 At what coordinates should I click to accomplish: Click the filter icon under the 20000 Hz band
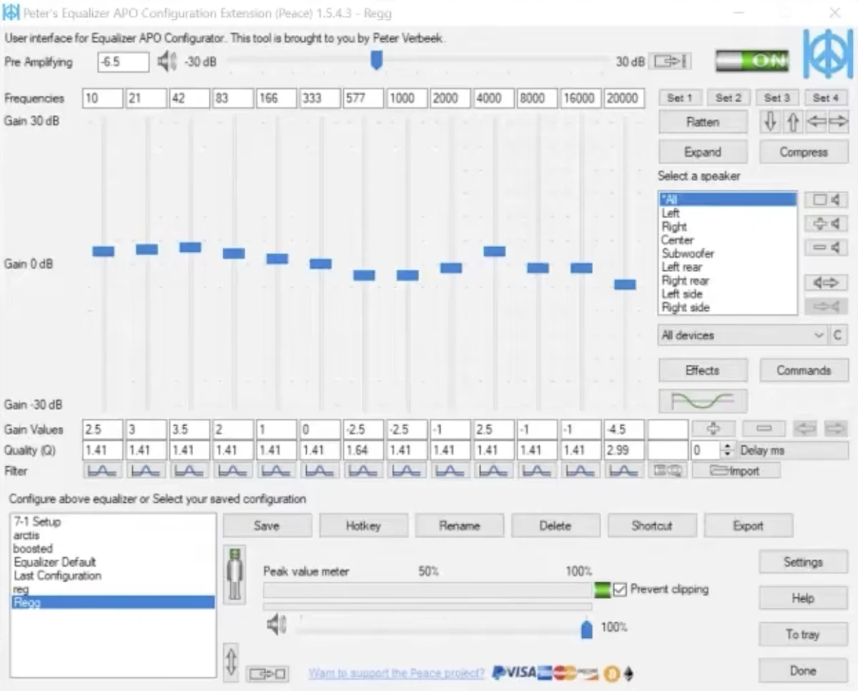(623, 471)
